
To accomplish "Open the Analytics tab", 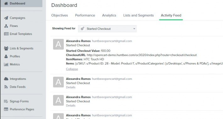I will [x=109, y=15].
